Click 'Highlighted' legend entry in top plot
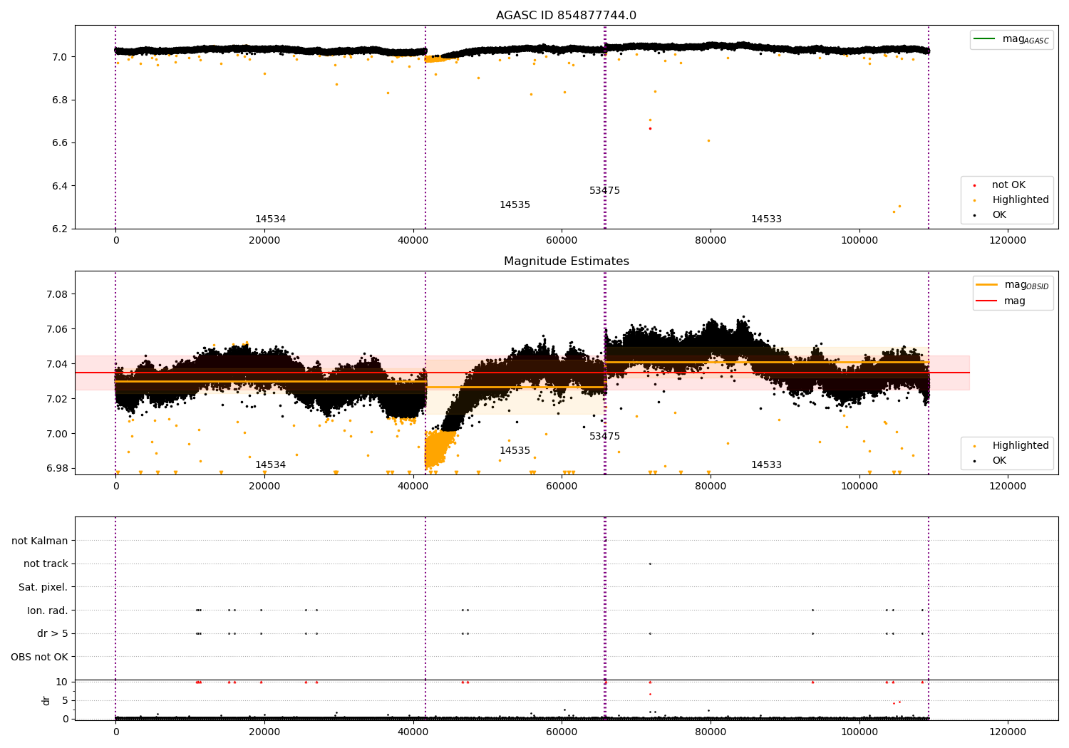The width and height of the screenshot is (1069, 748). (1021, 200)
